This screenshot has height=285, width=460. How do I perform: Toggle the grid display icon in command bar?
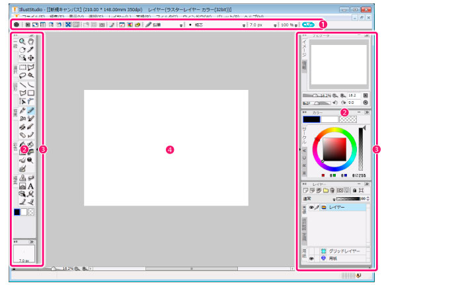pos(94,24)
